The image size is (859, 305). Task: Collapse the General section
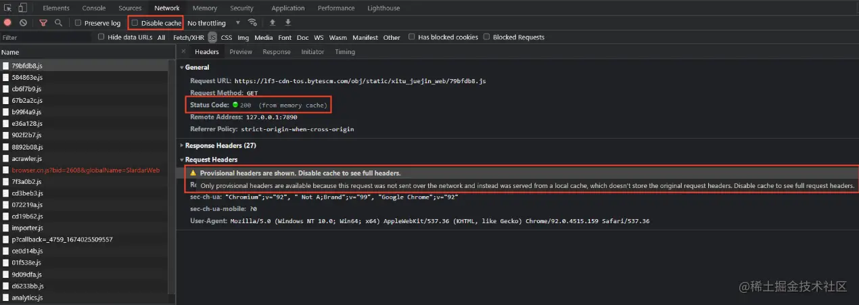click(x=181, y=68)
